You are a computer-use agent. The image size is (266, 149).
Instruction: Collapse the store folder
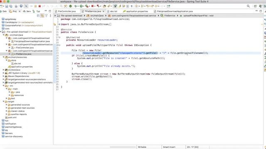click(7, 60)
